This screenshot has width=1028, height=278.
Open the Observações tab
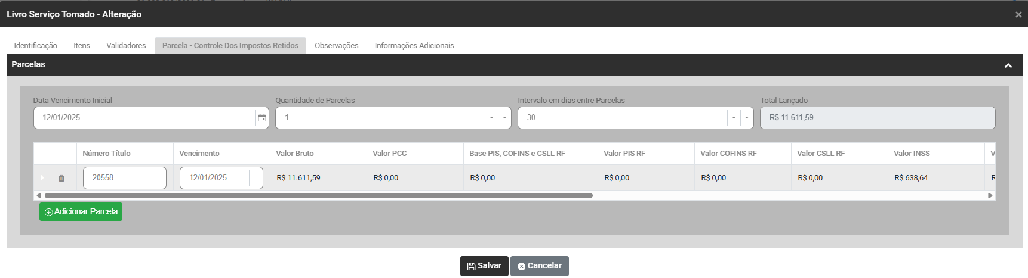point(337,46)
